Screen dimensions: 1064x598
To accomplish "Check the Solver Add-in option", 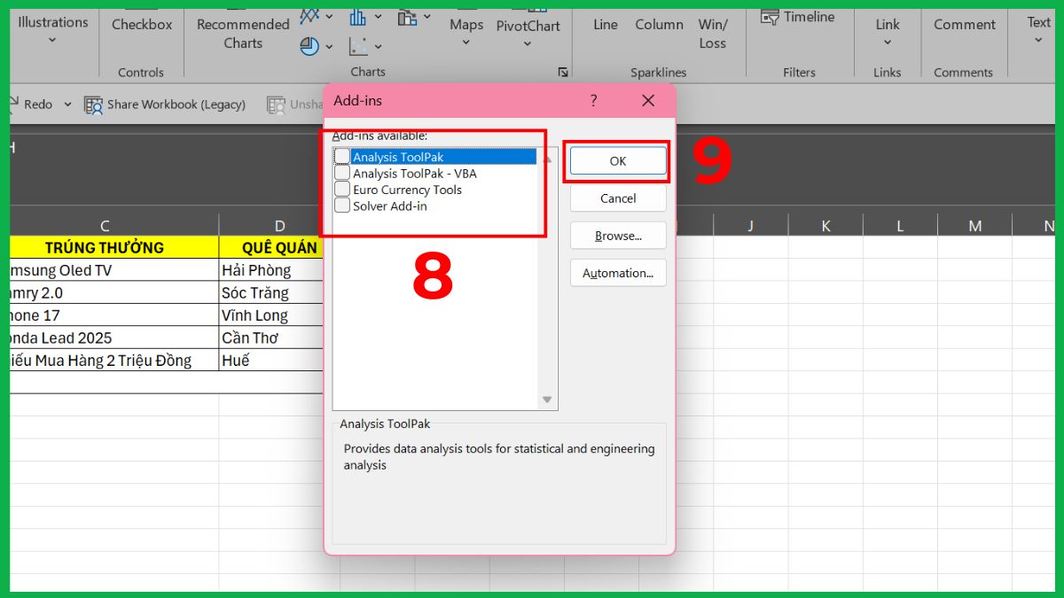I will point(341,206).
